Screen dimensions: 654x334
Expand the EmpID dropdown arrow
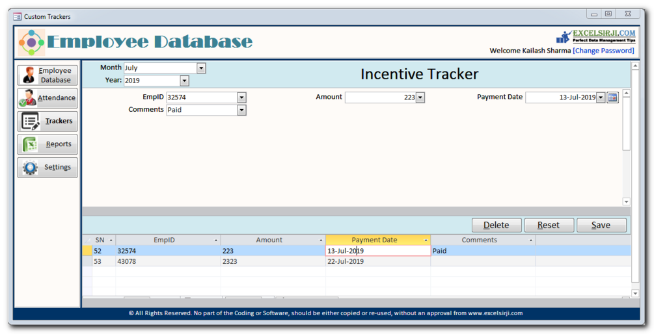click(241, 97)
